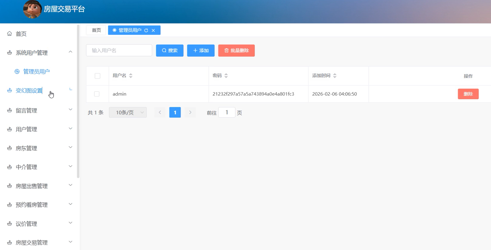Sort by 添加时间 column arrows
The height and width of the screenshot is (250, 491).
point(335,76)
